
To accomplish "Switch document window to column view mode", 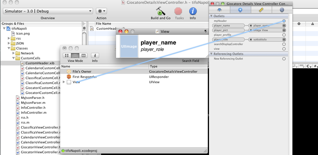I will tap(83, 56).
